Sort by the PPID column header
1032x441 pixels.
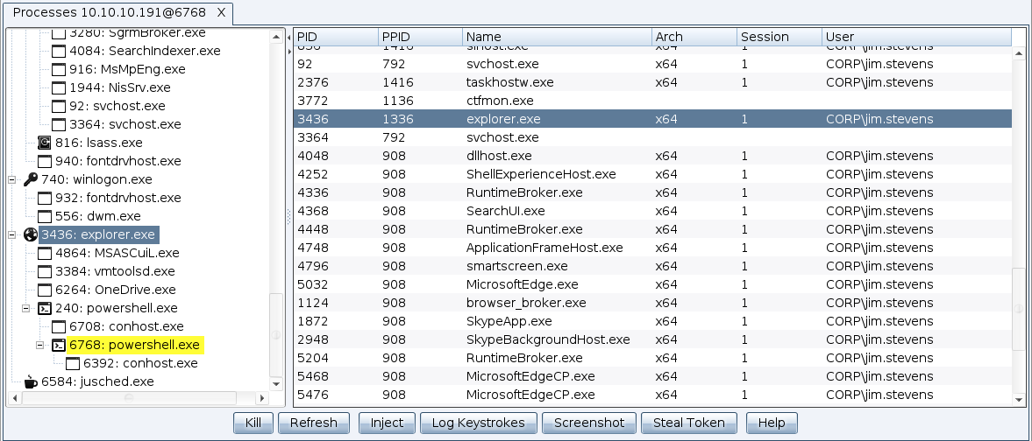click(420, 37)
